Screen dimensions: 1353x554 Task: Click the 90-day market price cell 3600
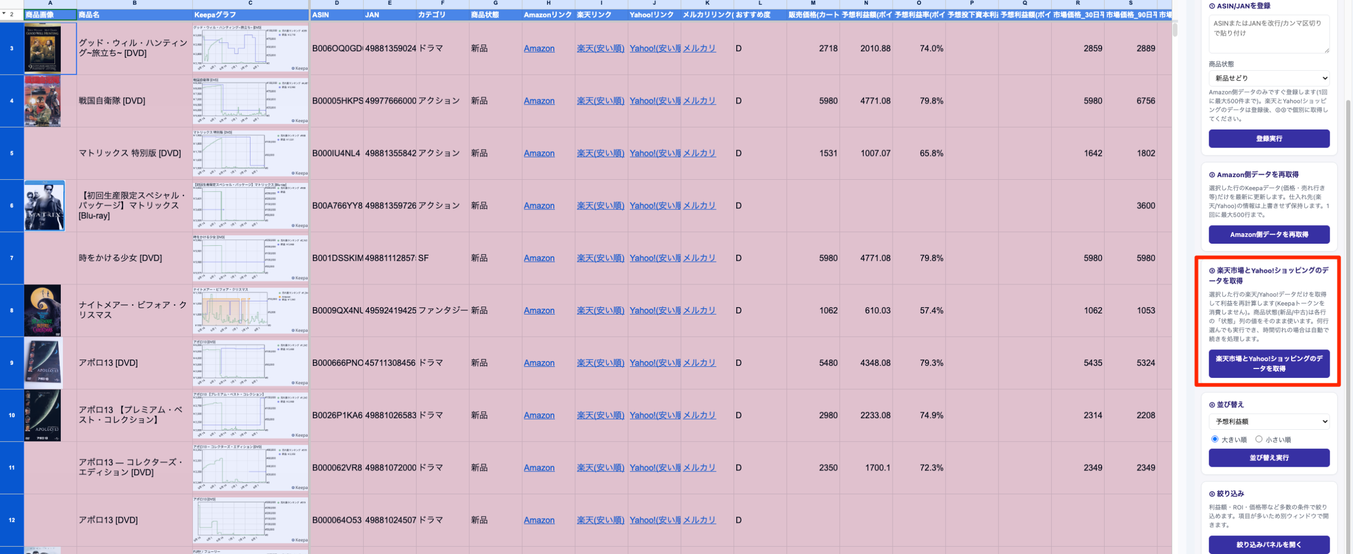pyautogui.click(x=1130, y=206)
